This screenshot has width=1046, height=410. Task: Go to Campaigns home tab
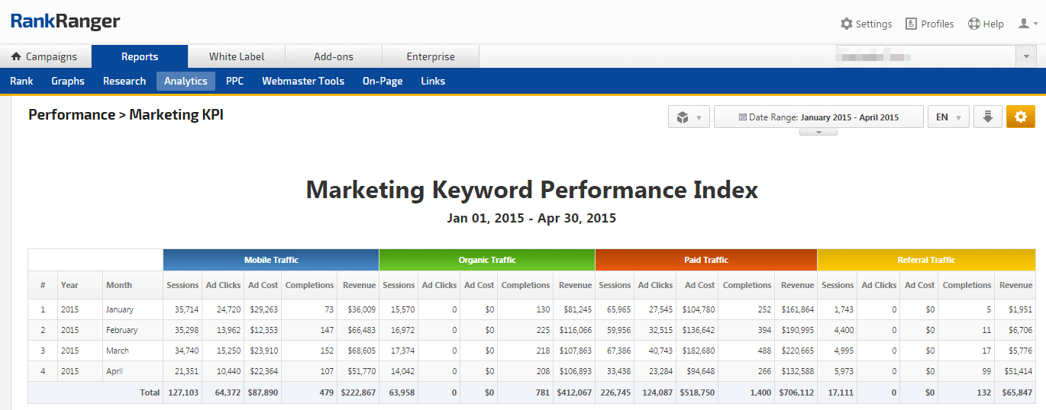click(45, 56)
